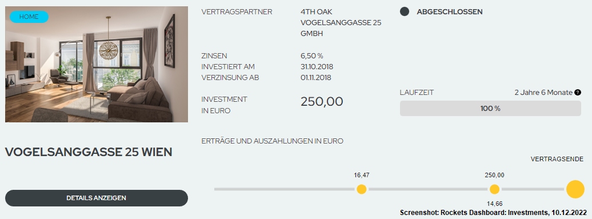Click the Vogelsanggasse 25 Wien project title
This screenshot has height=219, width=592.
pyautogui.click(x=89, y=152)
